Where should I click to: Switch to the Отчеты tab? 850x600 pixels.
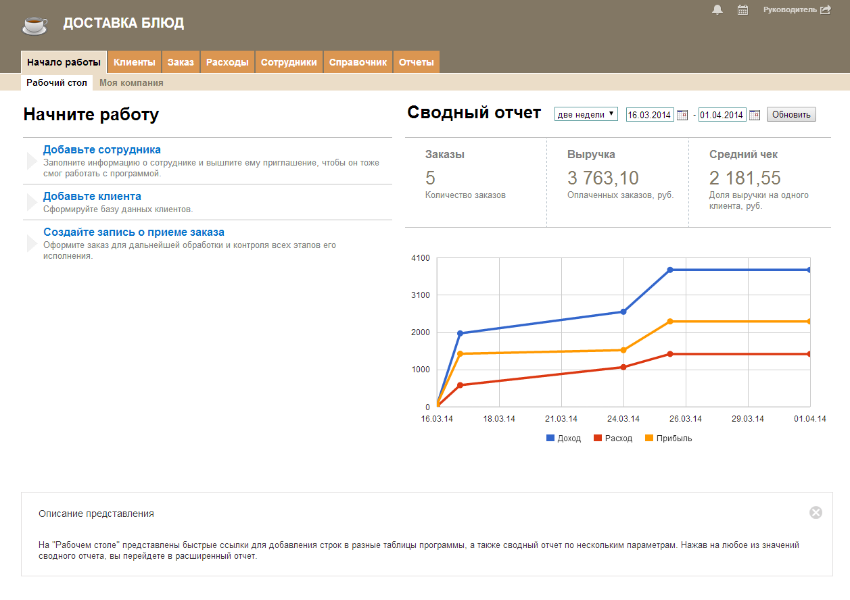pyautogui.click(x=416, y=62)
